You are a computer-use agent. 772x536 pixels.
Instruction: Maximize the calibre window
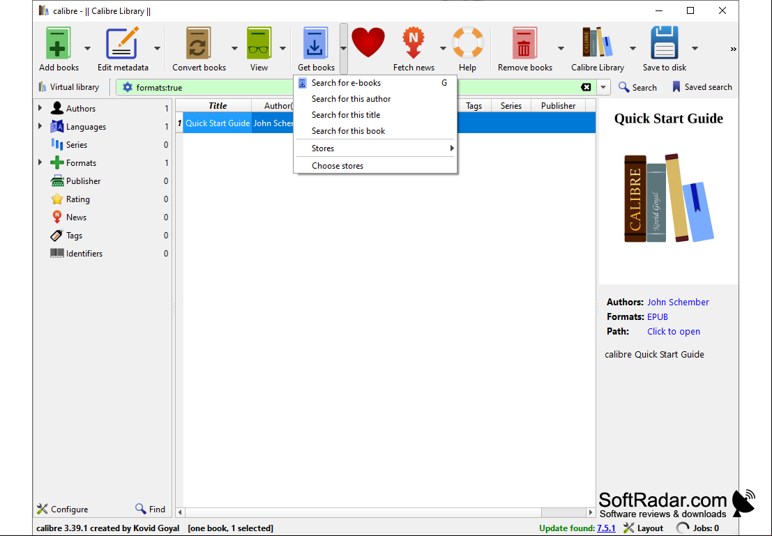[x=690, y=11]
